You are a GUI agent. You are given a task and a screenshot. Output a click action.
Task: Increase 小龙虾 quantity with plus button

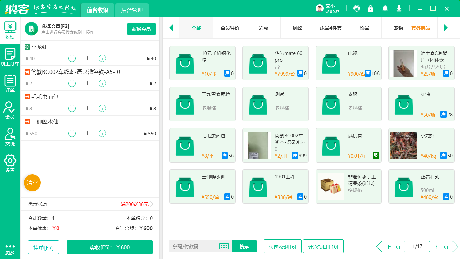tap(102, 59)
